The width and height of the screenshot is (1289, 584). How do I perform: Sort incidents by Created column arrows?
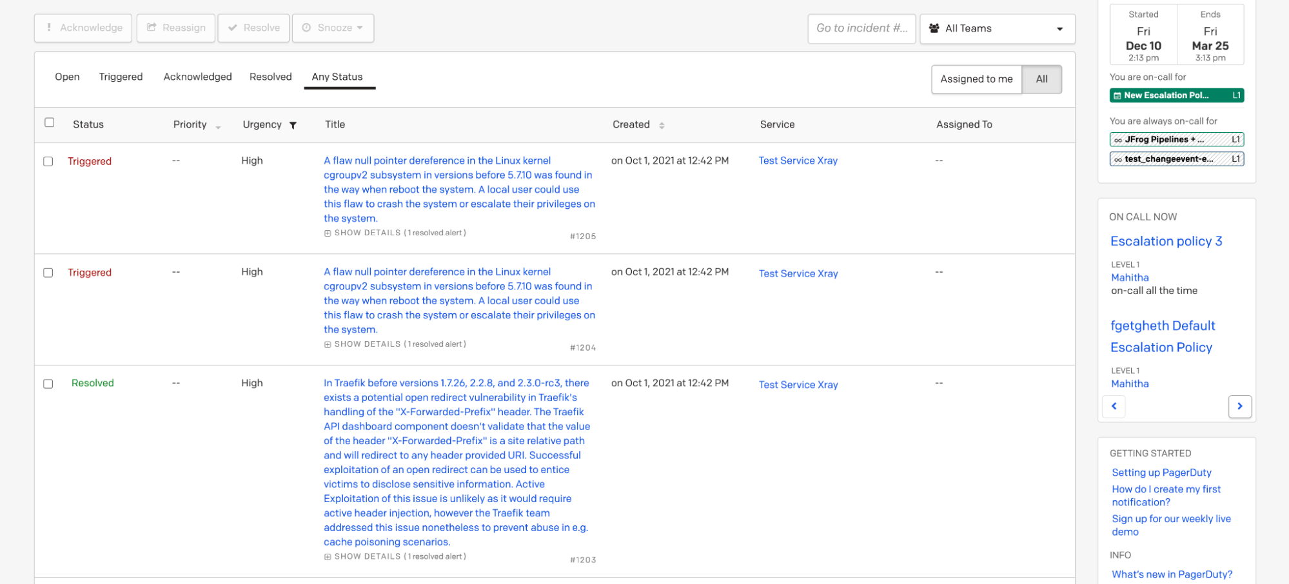662,125
